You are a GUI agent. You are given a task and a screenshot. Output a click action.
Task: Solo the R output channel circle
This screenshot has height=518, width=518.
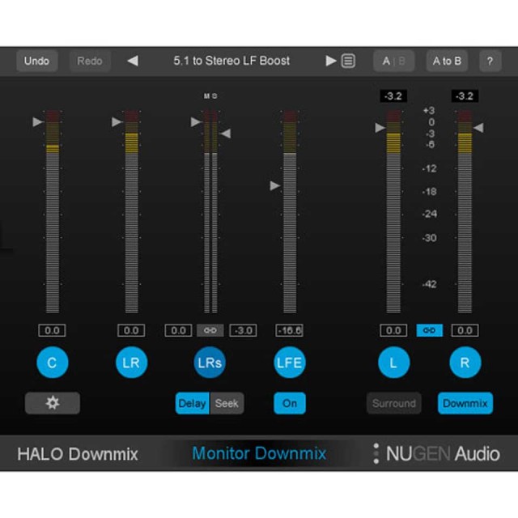pyautogui.click(x=465, y=363)
